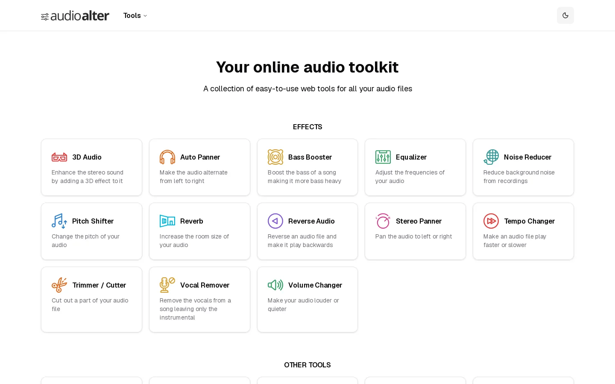This screenshot has width=615, height=384.
Task: Click the scissors icon for Trimmer / Cutter
Action: [59, 285]
